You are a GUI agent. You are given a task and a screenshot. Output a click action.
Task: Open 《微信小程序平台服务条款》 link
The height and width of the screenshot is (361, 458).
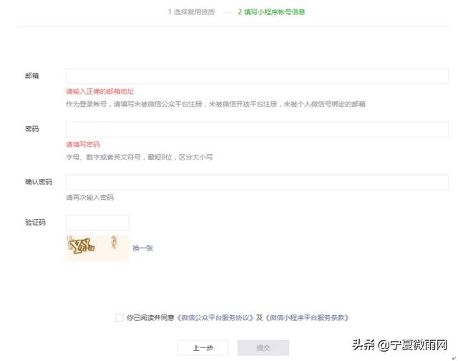click(307, 317)
